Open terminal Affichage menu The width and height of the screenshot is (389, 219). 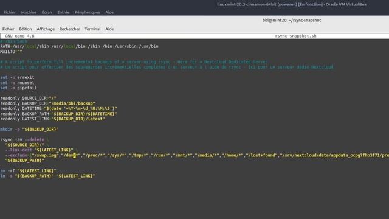[46, 29]
